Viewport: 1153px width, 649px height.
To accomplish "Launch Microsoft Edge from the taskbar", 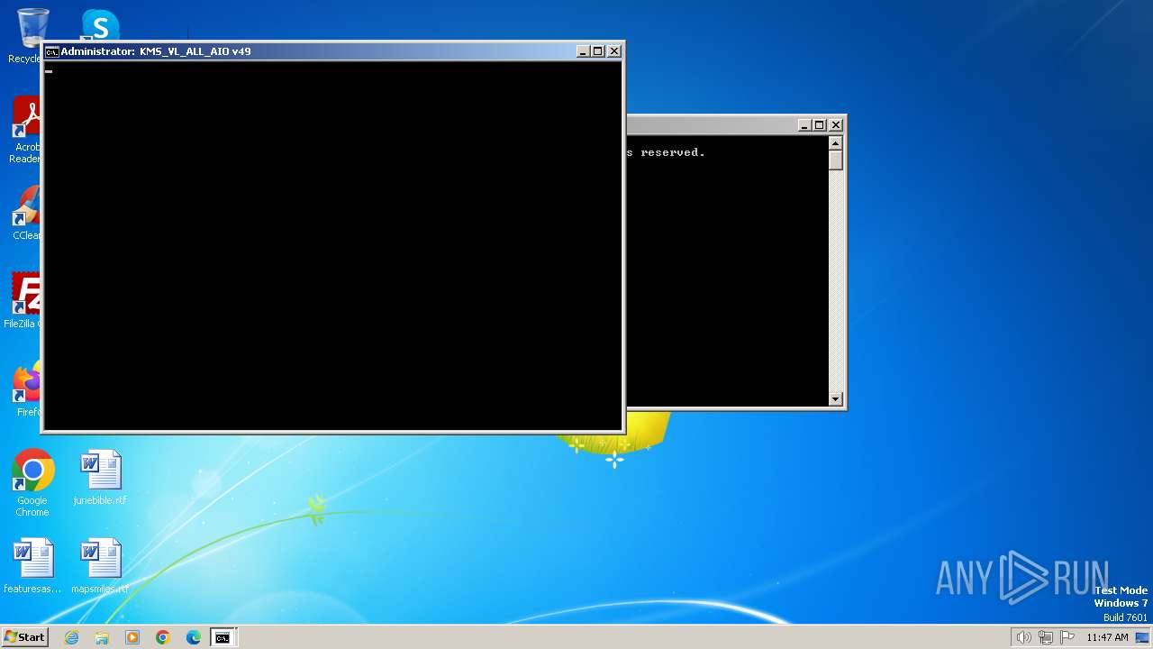I will pyautogui.click(x=194, y=637).
